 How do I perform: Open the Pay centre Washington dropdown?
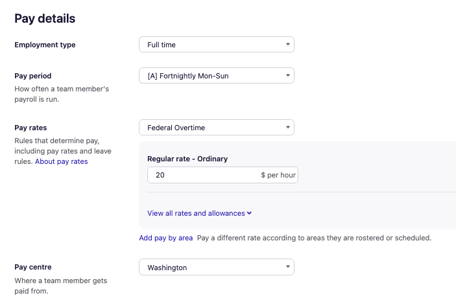pyautogui.click(x=216, y=267)
